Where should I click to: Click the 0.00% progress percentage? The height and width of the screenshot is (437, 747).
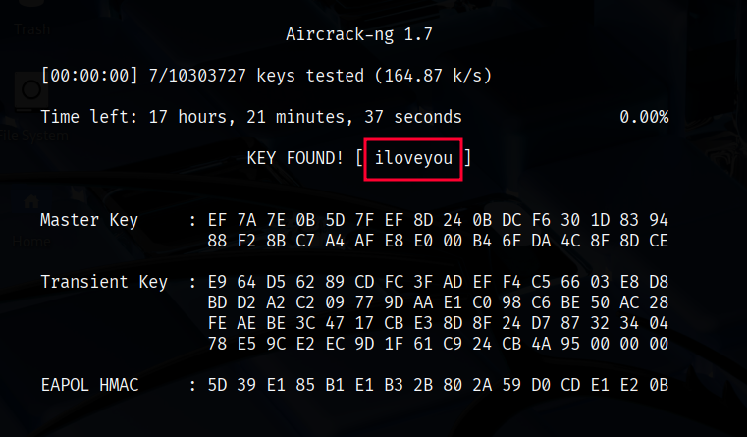click(643, 118)
